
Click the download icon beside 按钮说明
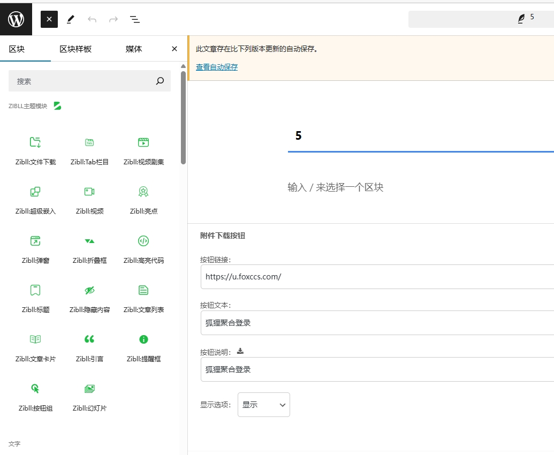240,350
